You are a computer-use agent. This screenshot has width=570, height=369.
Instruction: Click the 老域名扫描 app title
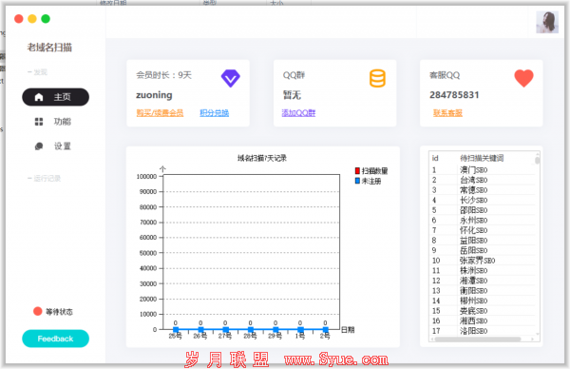click(x=49, y=48)
